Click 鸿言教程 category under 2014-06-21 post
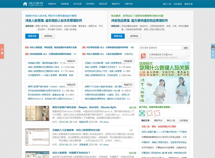The image size is (215, 158). coord(83,144)
